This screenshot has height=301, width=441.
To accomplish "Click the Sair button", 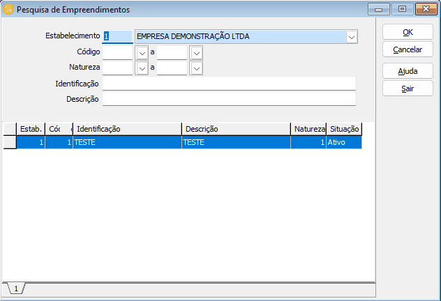I will point(408,88).
